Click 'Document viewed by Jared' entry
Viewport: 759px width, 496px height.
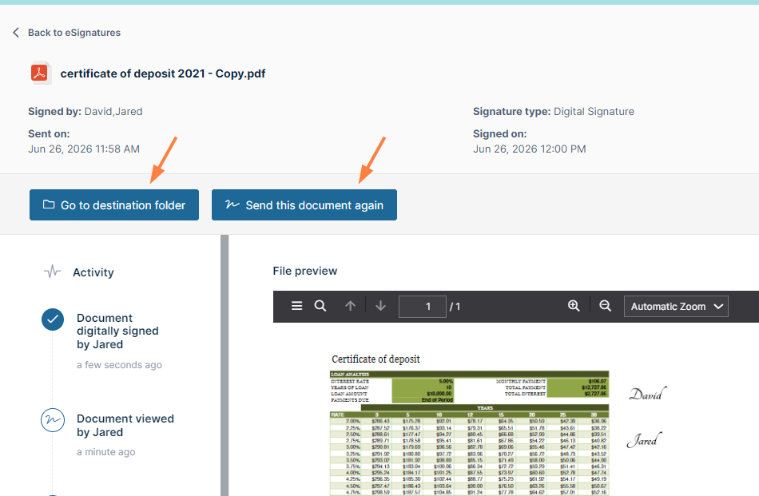click(x=125, y=426)
